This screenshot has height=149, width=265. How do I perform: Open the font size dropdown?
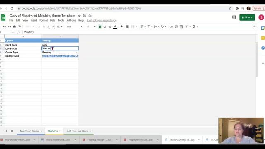[91, 26]
